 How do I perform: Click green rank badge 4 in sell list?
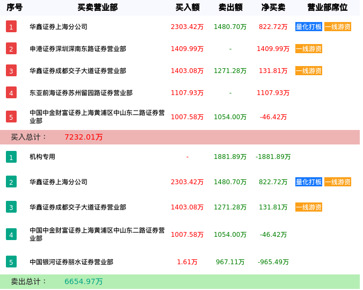pyautogui.click(x=11, y=234)
